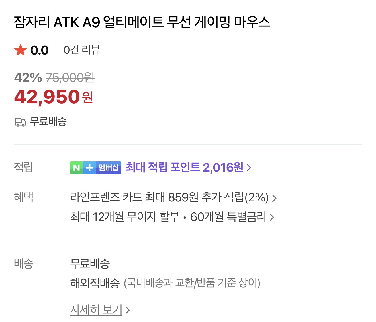
Task: Click the chevron after 60개월 특별금리
Action: click(x=272, y=218)
